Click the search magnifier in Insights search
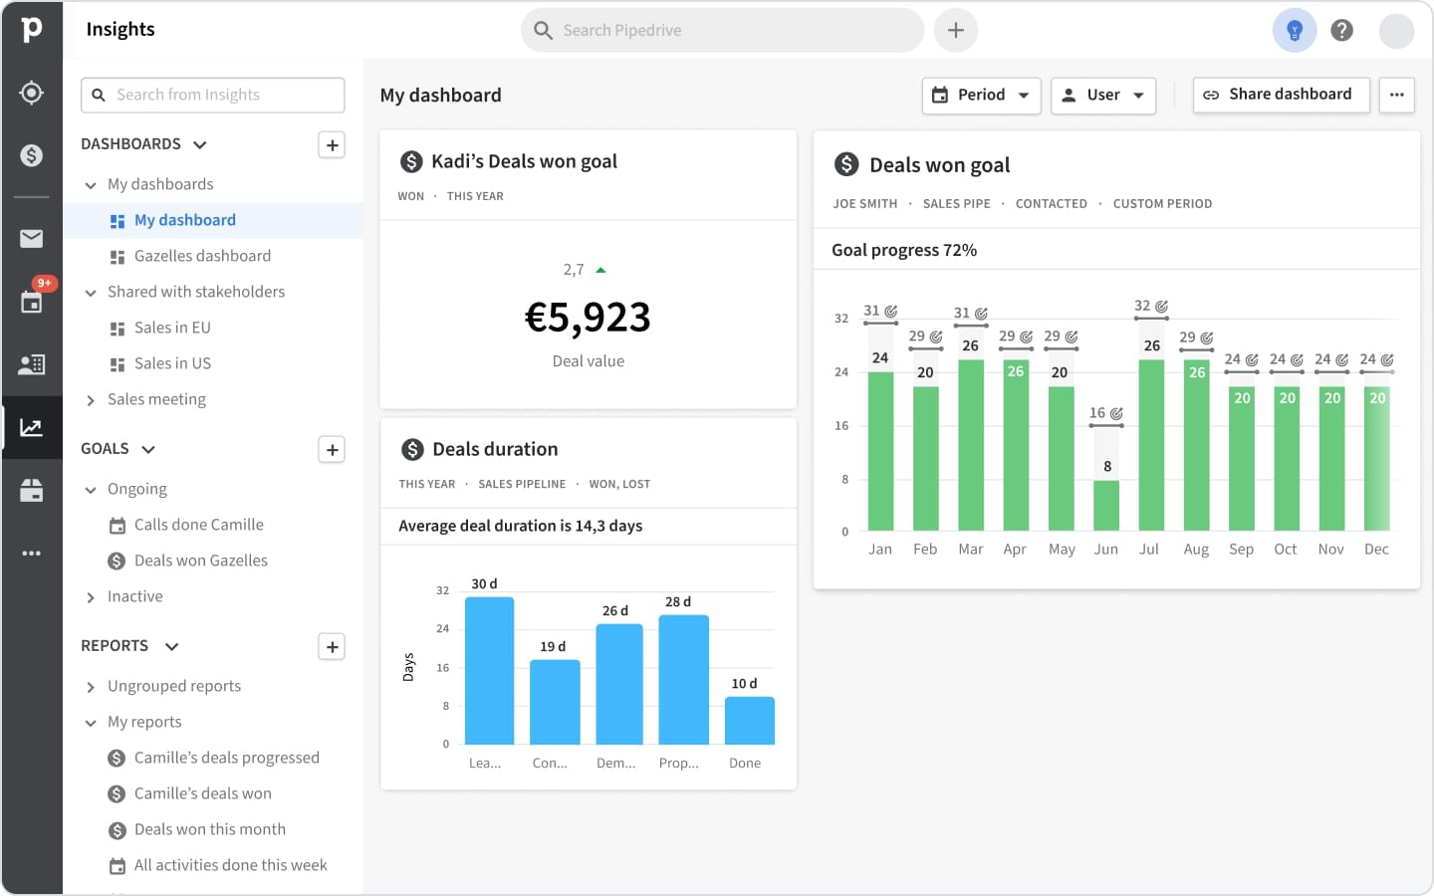Viewport: 1434px width, 896px height. (99, 95)
